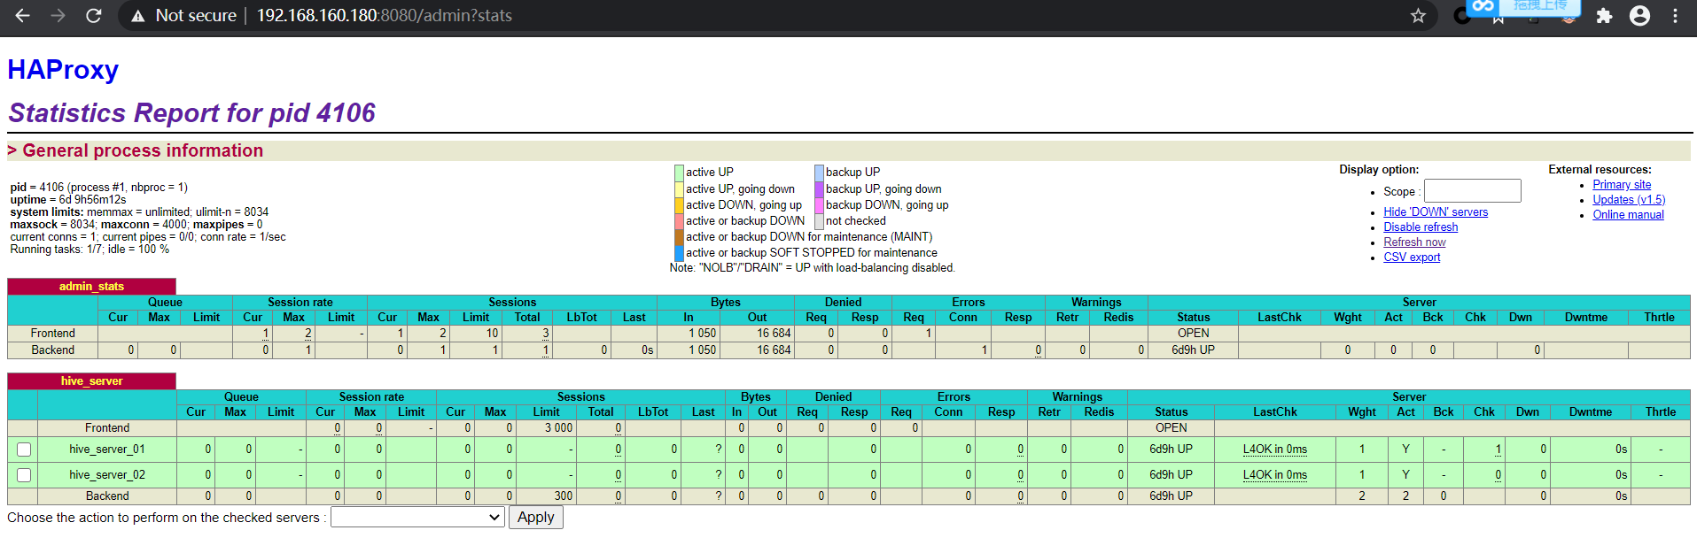
Task: Click the OPEN status of admin_stats Frontend
Action: (1193, 334)
